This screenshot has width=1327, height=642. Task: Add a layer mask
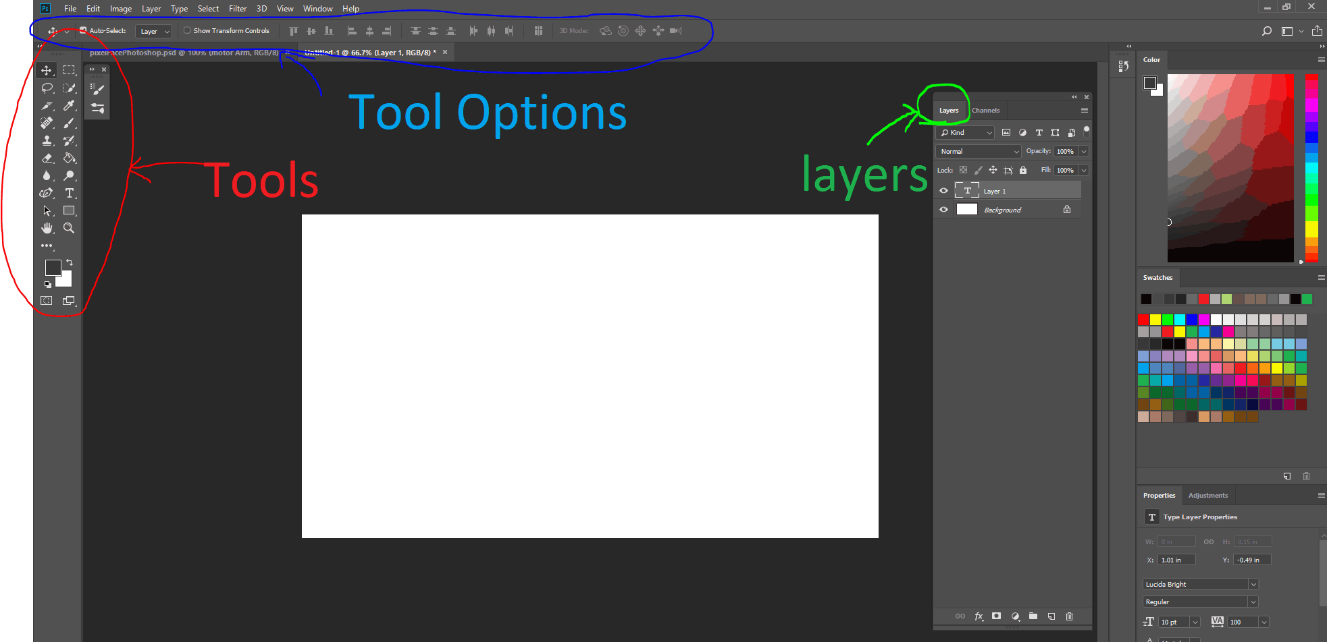(x=997, y=616)
